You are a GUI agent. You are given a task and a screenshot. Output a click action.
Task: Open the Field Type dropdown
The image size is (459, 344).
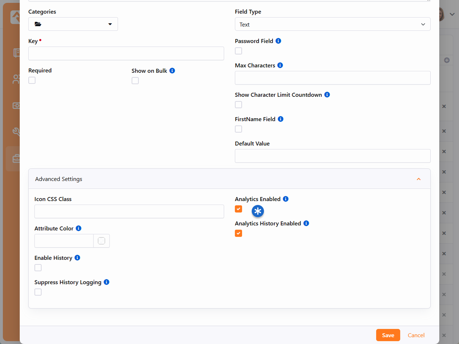[332, 24]
